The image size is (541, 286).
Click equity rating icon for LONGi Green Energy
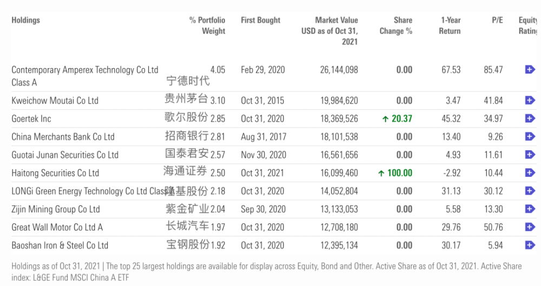tap(530, 191)
